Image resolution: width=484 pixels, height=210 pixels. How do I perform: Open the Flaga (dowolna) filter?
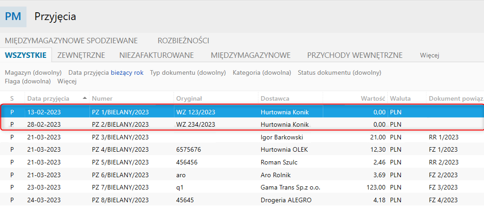point(28,82)
